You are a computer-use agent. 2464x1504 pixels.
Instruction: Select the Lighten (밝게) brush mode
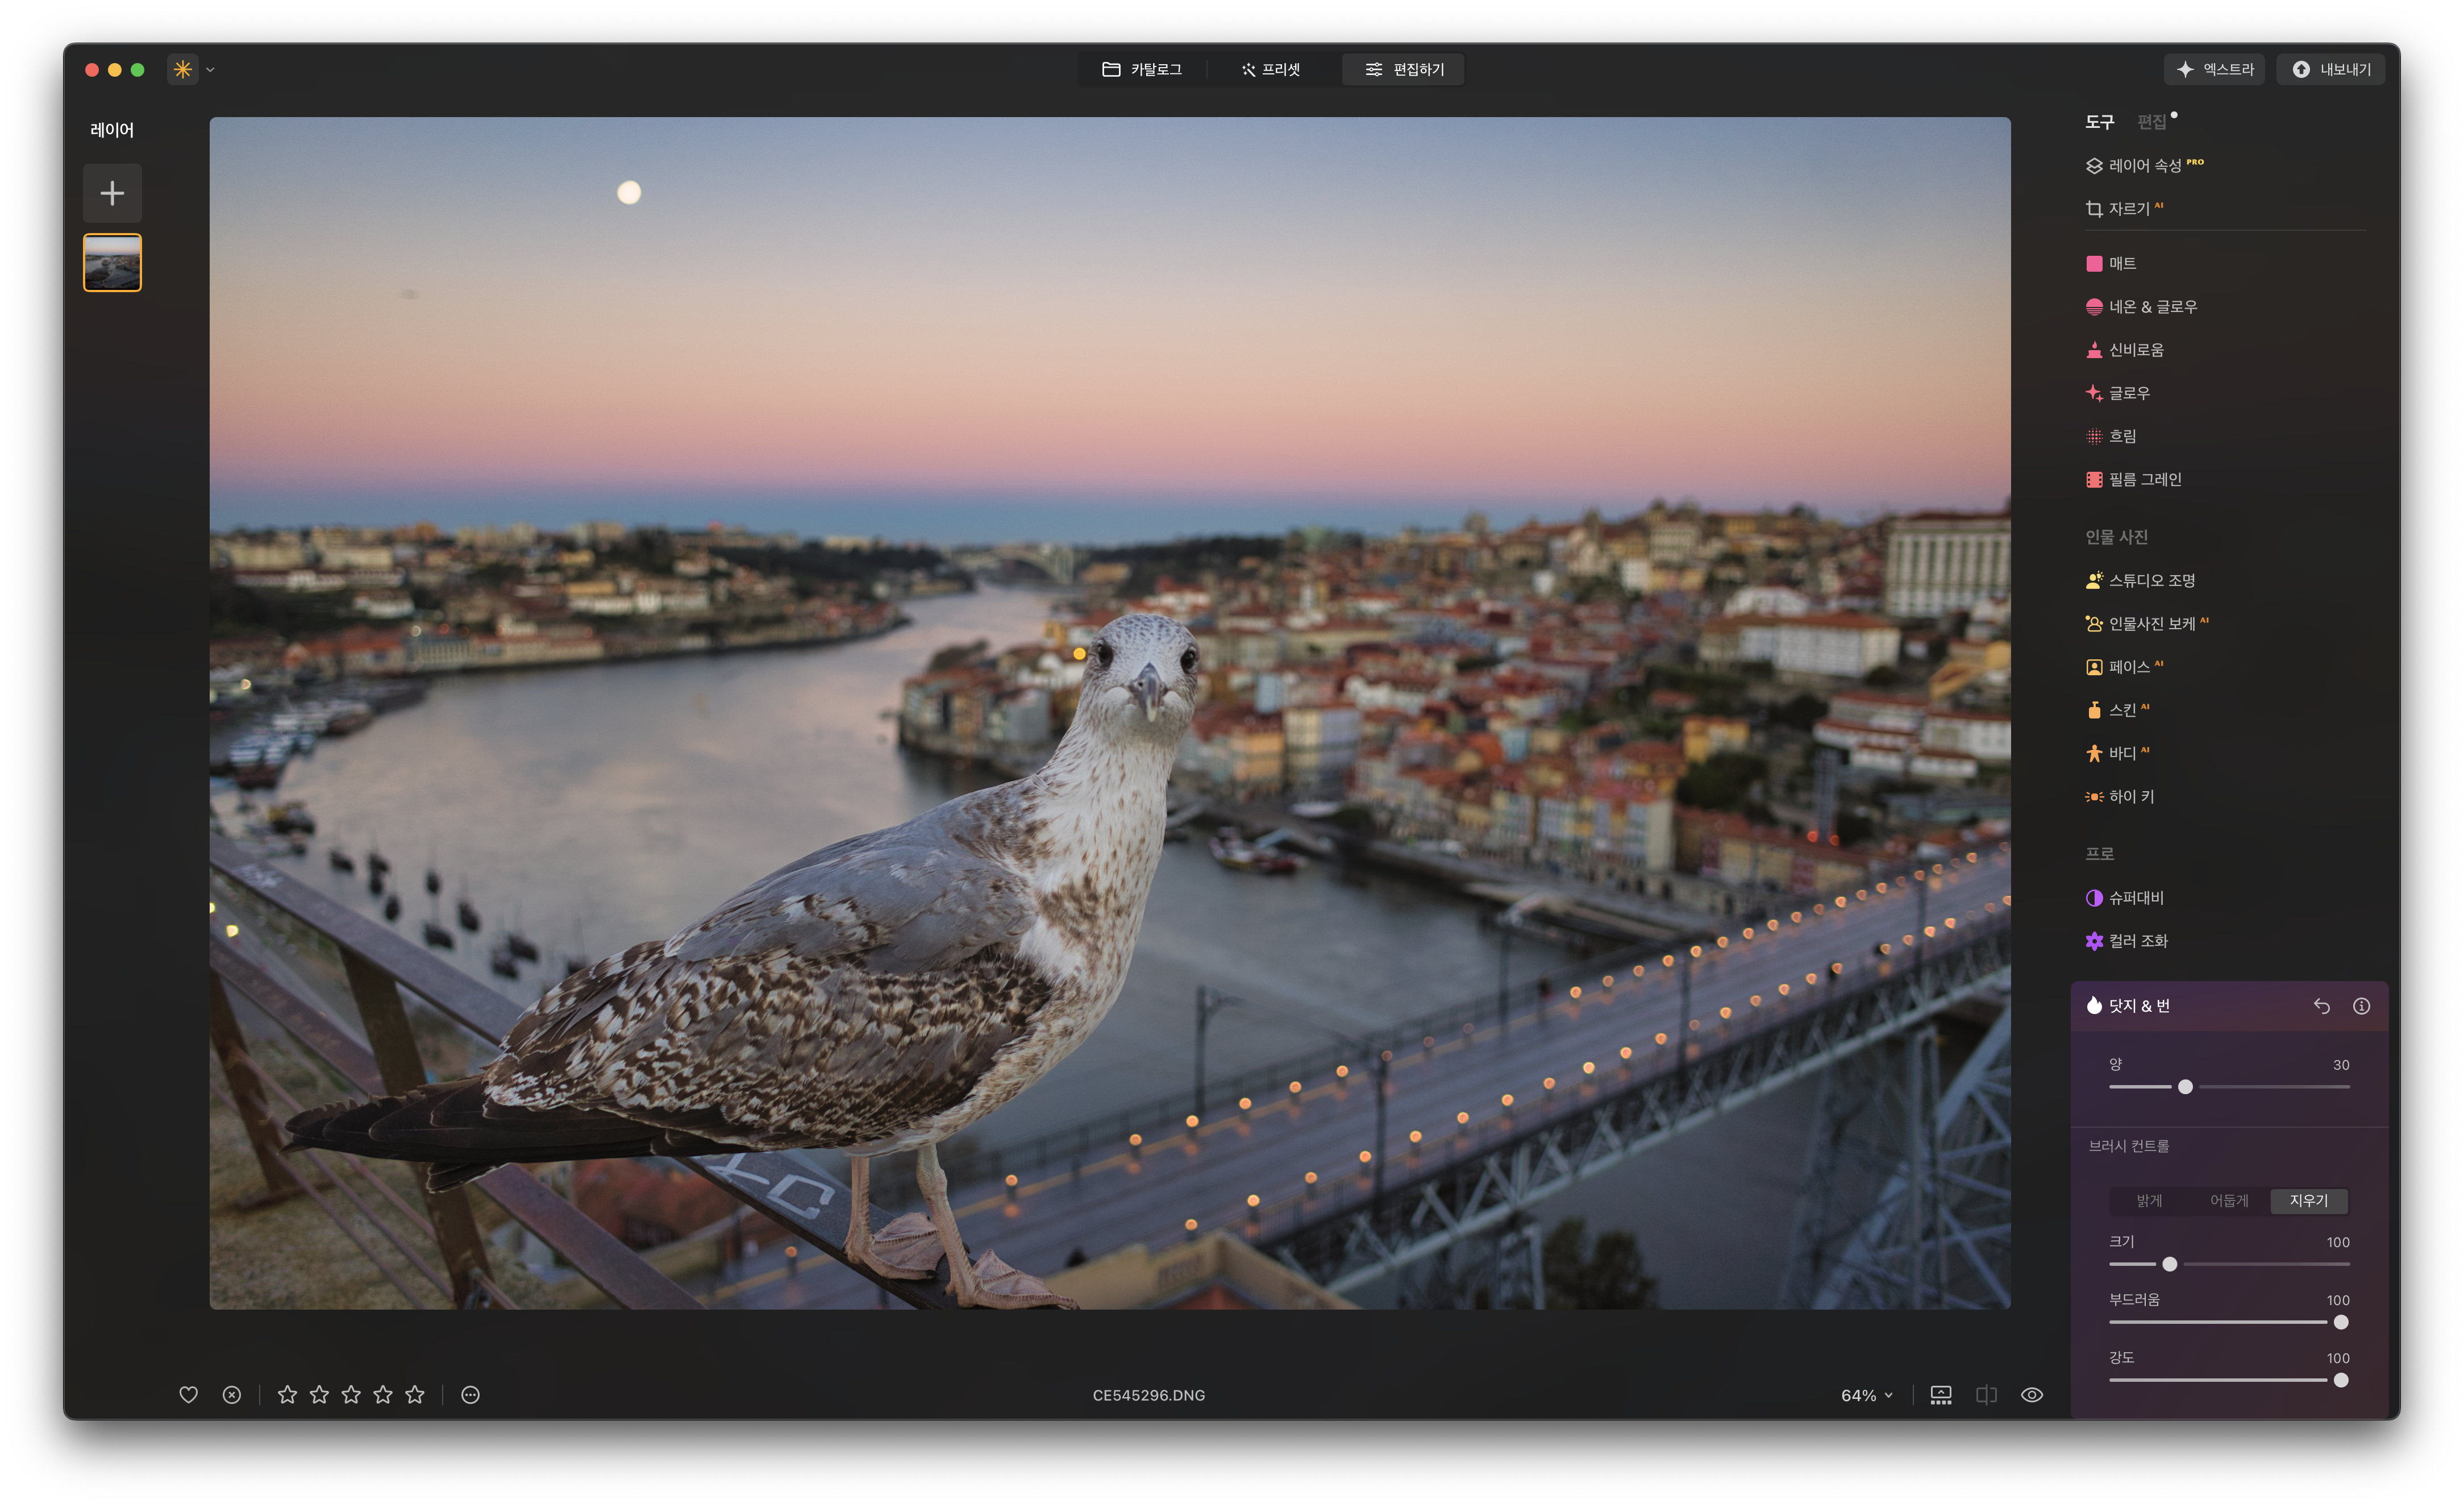(x=2149, y=1200)
